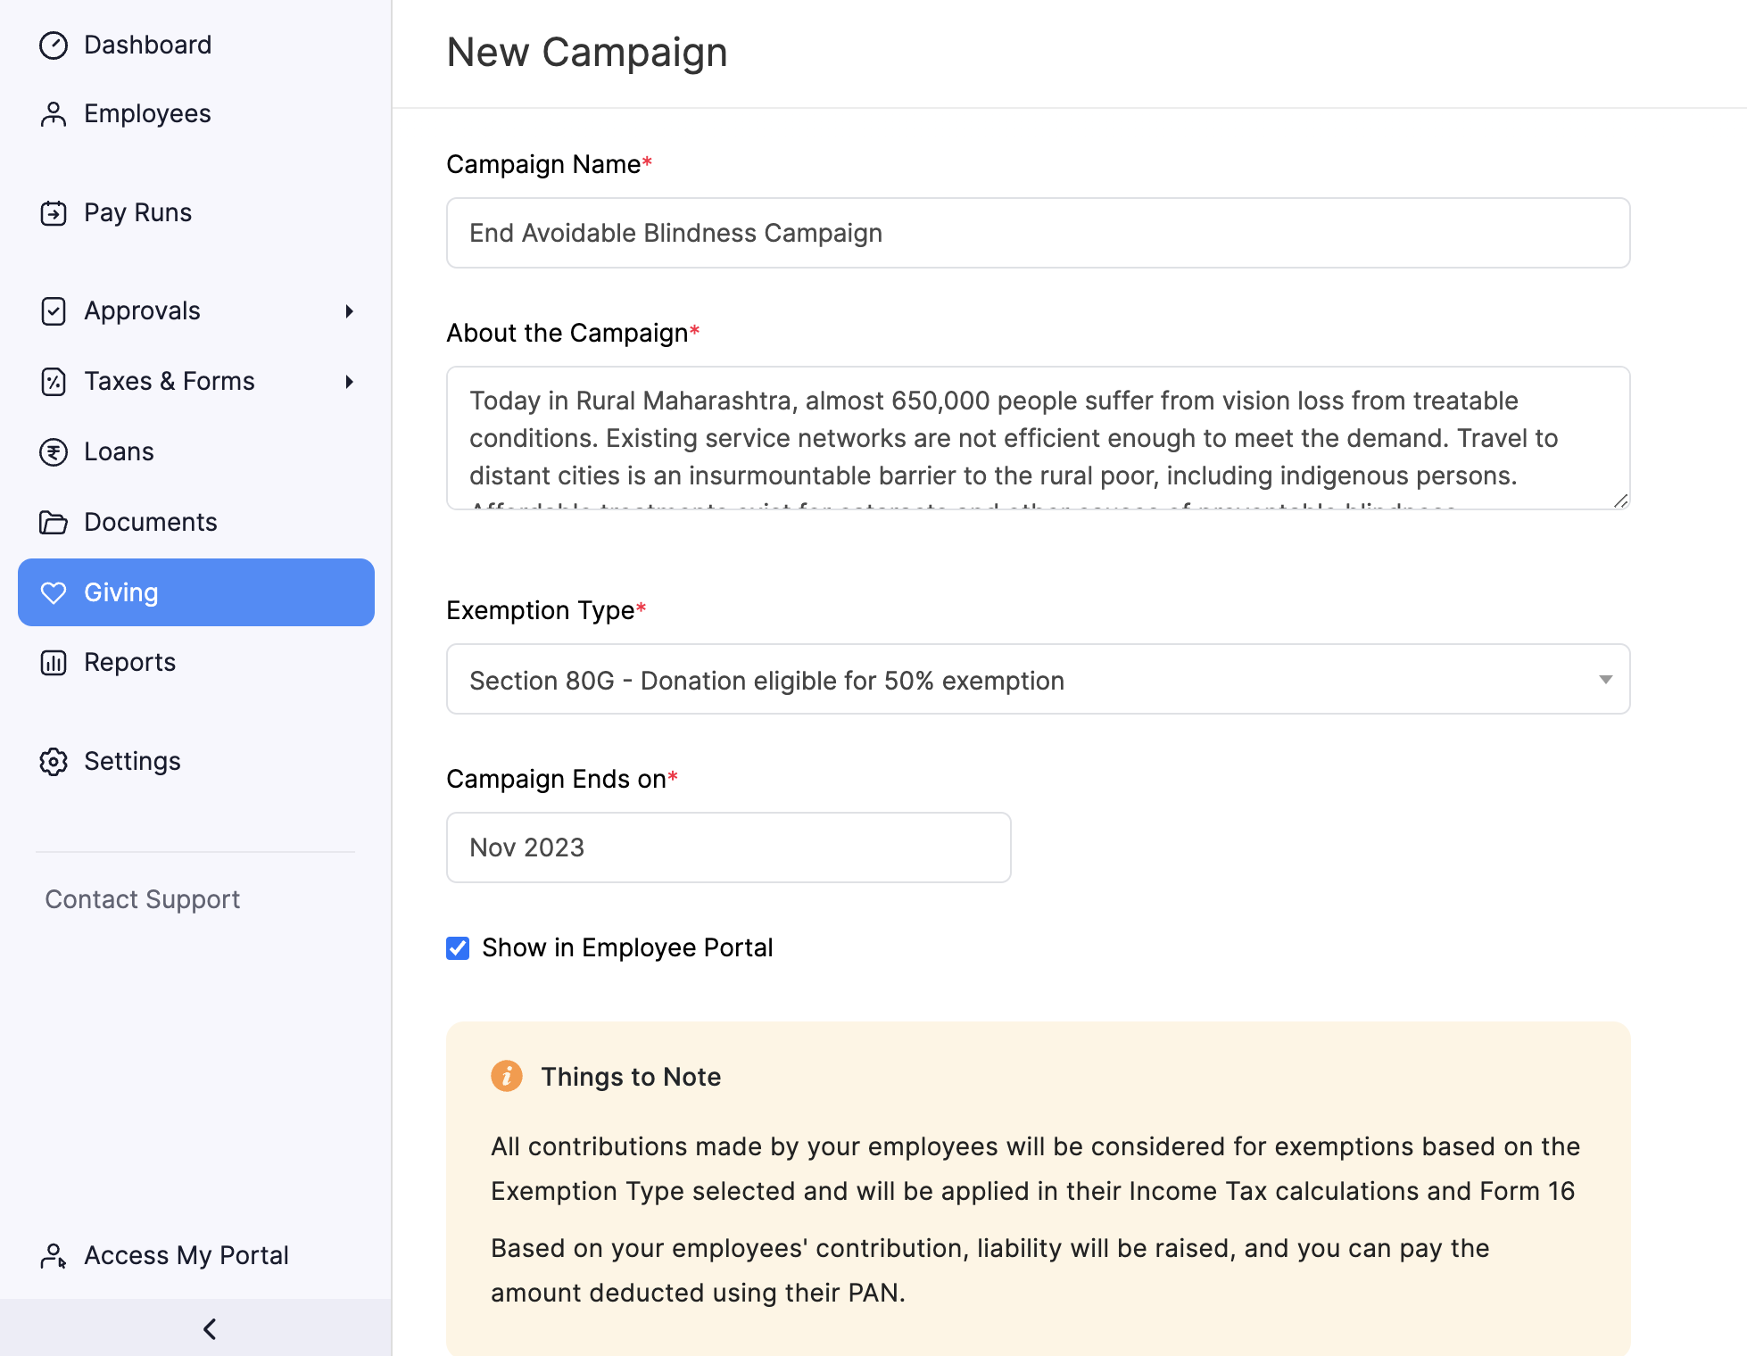
Task: Click the Campaign Ends on date field
Action: [x=728, y=847]
